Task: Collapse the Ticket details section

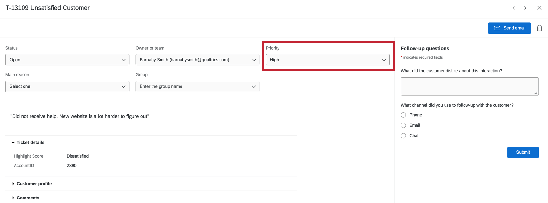Action: click(x=28, y=142)
